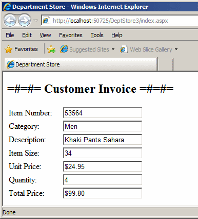Screen dimensions: 198x219
Task: Click the Total Price: label
Action: [27, 193]
